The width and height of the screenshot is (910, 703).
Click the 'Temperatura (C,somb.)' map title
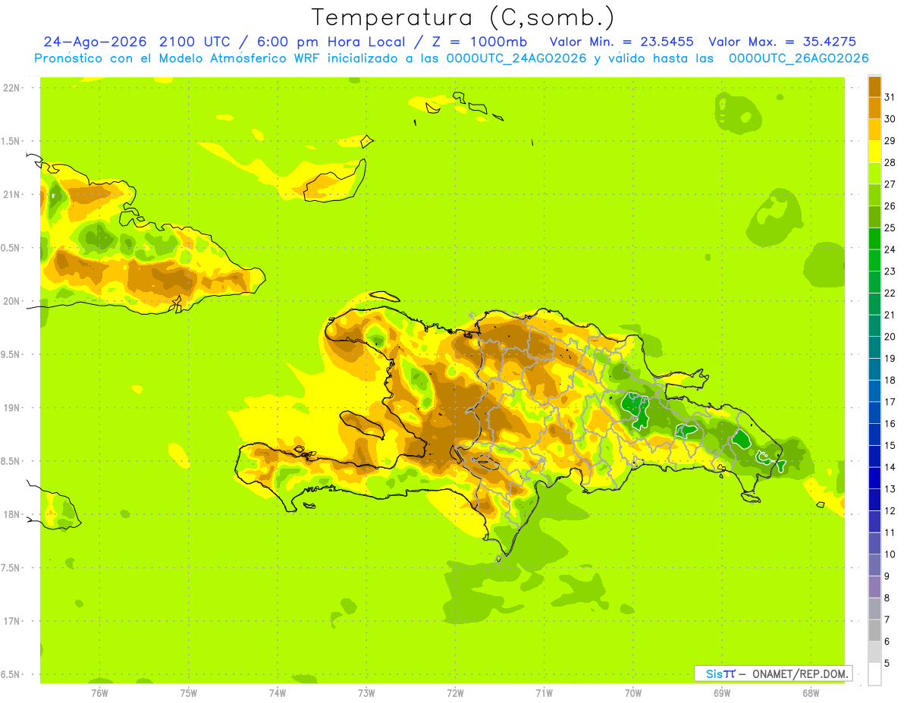click(x=463, y=18)
